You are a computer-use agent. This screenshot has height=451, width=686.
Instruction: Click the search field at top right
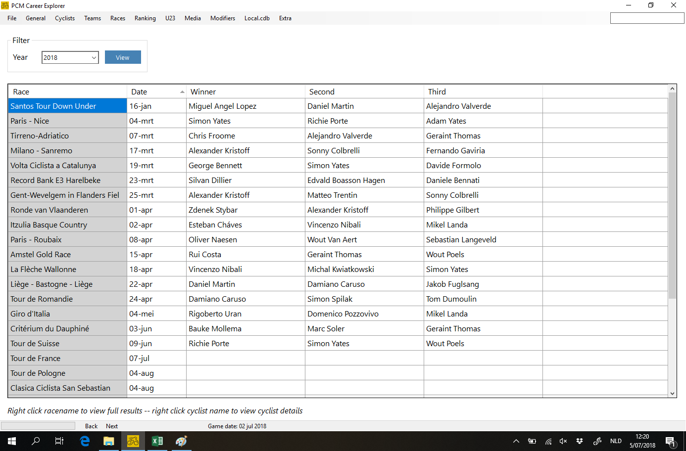point(647,18)
